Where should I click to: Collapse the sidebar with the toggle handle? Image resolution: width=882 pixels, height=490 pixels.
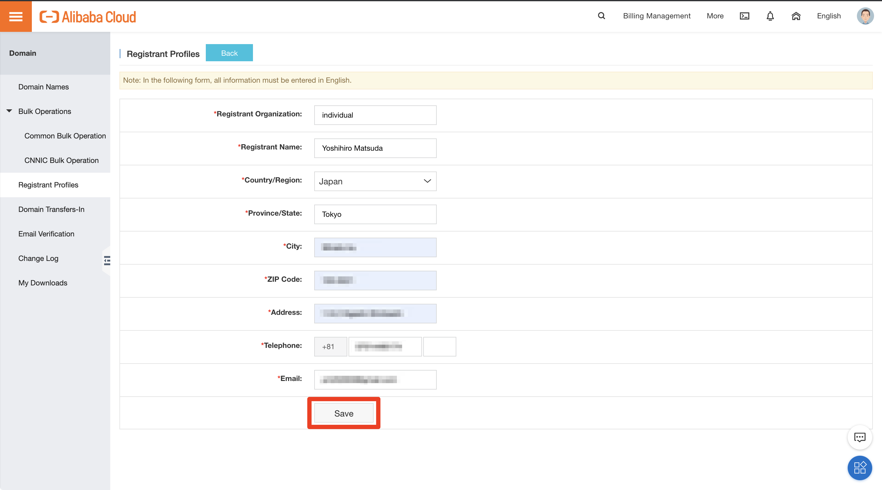107,261
